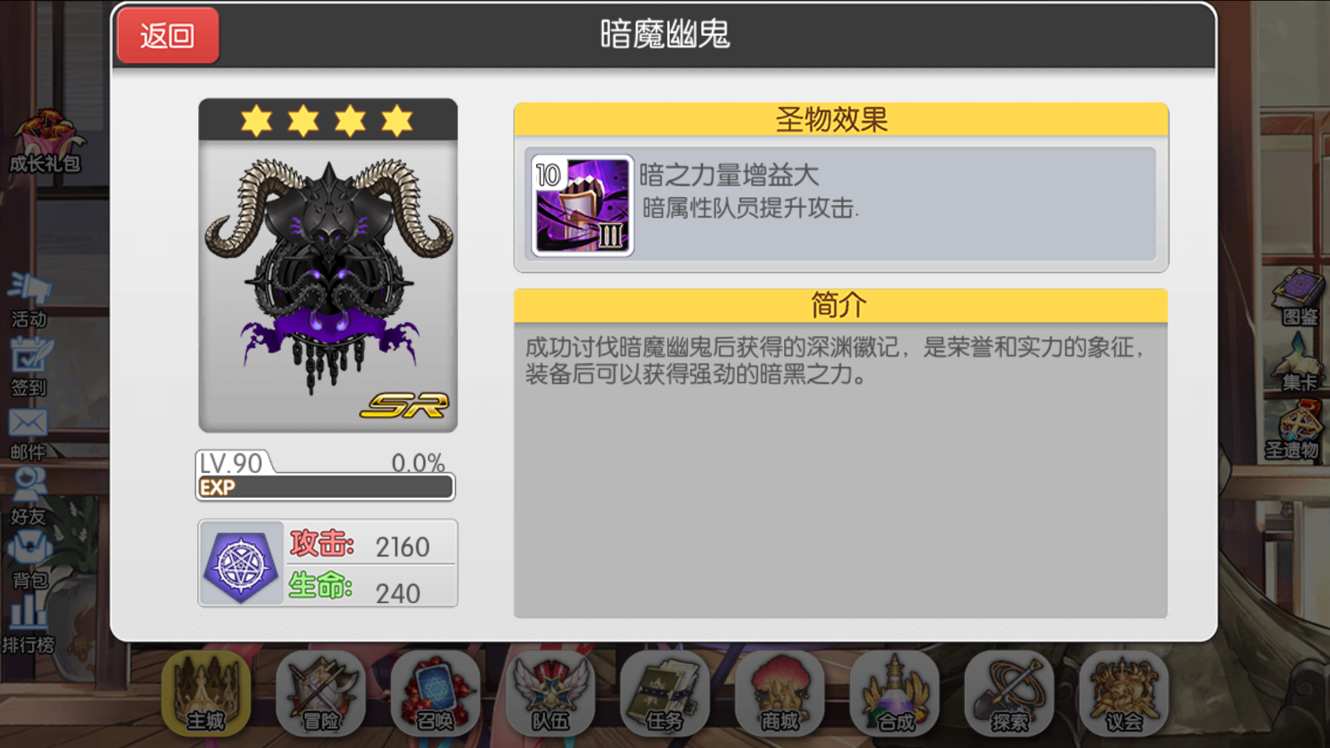Image resolution: width=1330 pixels, height=748 pixels.
Task: Switch to the 主城 main city tab
Action: coord(206,693)
